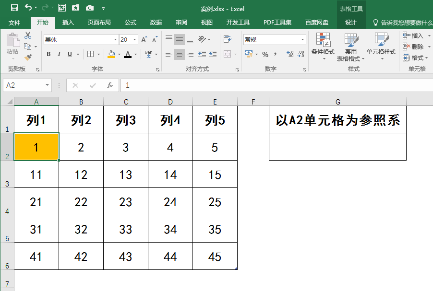Click the Name Box showing A2
This screenshot has height=291, width=433.
click(x=27, y=85)
